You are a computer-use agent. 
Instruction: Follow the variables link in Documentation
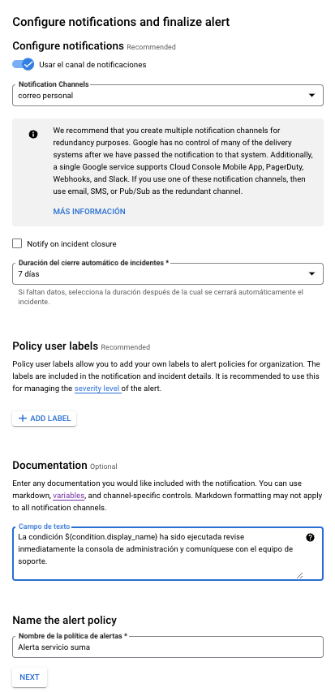(68, 496)
